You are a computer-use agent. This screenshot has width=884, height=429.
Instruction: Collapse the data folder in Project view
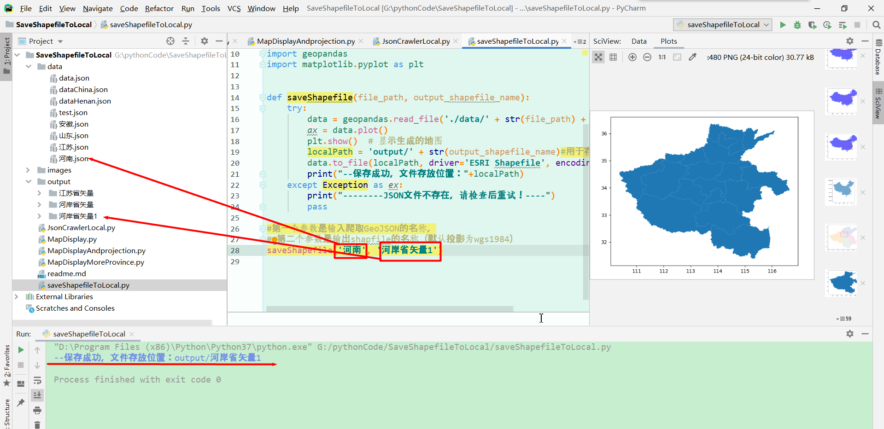click(29, 66)
